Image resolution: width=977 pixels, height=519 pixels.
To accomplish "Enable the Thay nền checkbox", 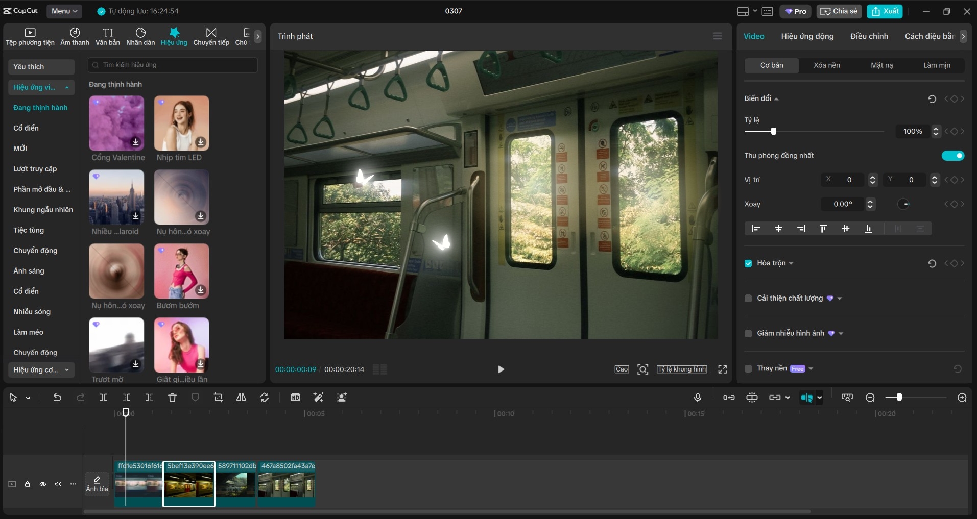I will click(x=748, y=368).
